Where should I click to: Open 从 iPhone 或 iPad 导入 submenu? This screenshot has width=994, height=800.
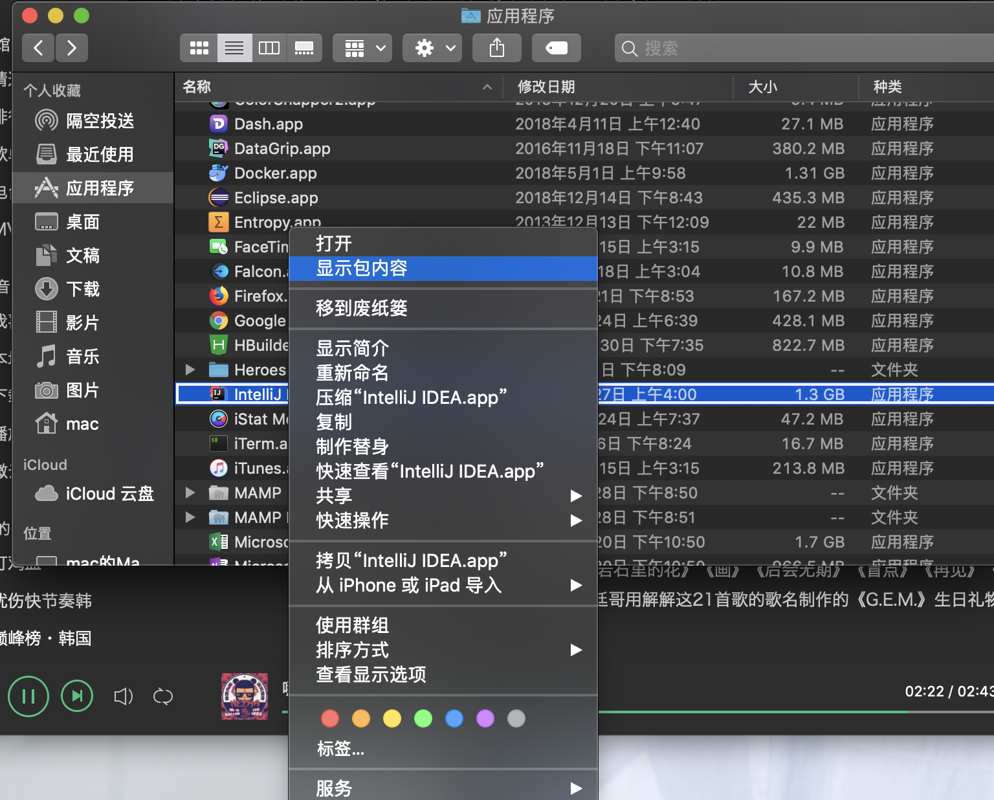pyautogui.click(x=443, y=585)
